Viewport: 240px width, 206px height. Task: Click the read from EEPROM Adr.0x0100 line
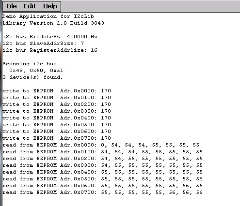tap(102, 152)
